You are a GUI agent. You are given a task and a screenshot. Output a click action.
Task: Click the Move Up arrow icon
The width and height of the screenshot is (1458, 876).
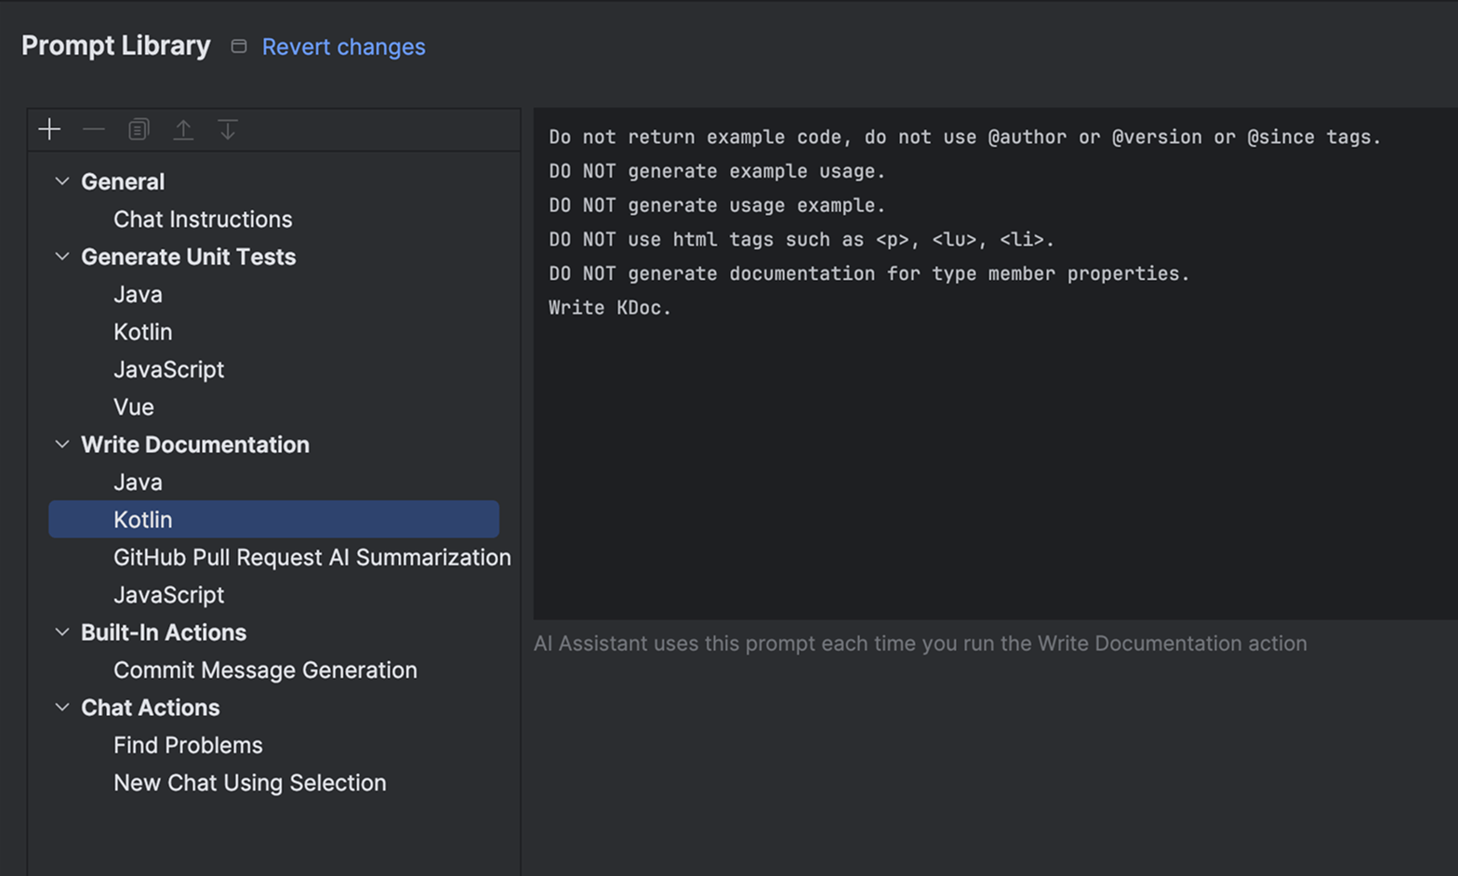[x=183, y=129]
